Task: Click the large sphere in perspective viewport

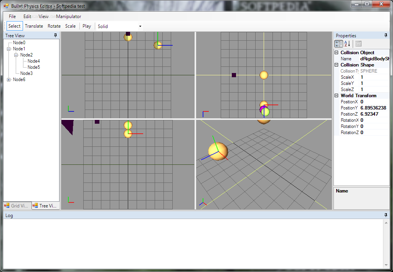Action: click(x=218, y=151)
